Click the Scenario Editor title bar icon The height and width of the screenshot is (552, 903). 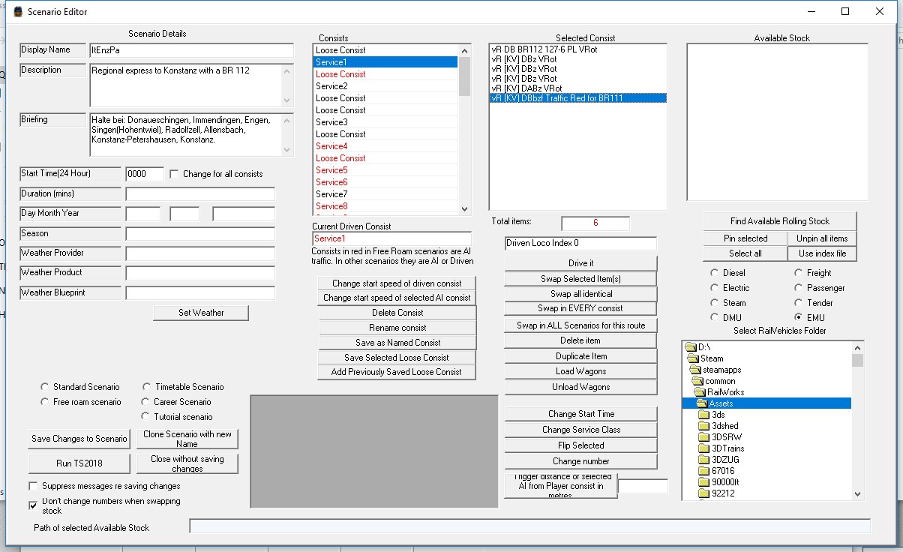[x=18, y=11]
